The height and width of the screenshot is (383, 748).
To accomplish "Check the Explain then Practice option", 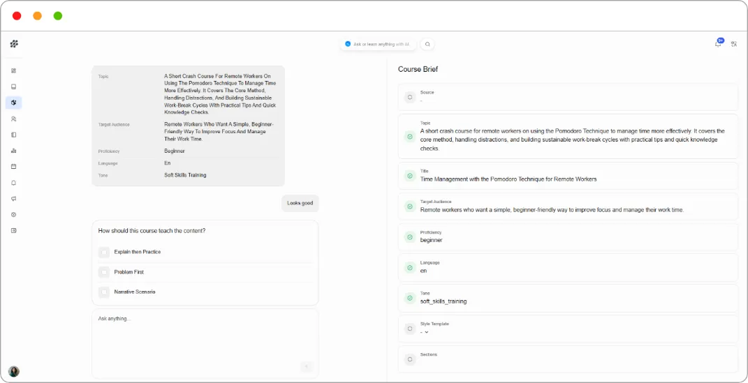I will pyautogui.click(x=104, y=252).
